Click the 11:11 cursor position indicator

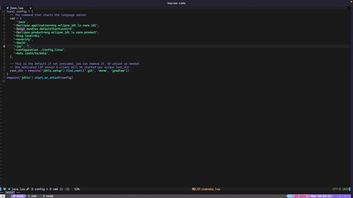click(x=65, y=189)
